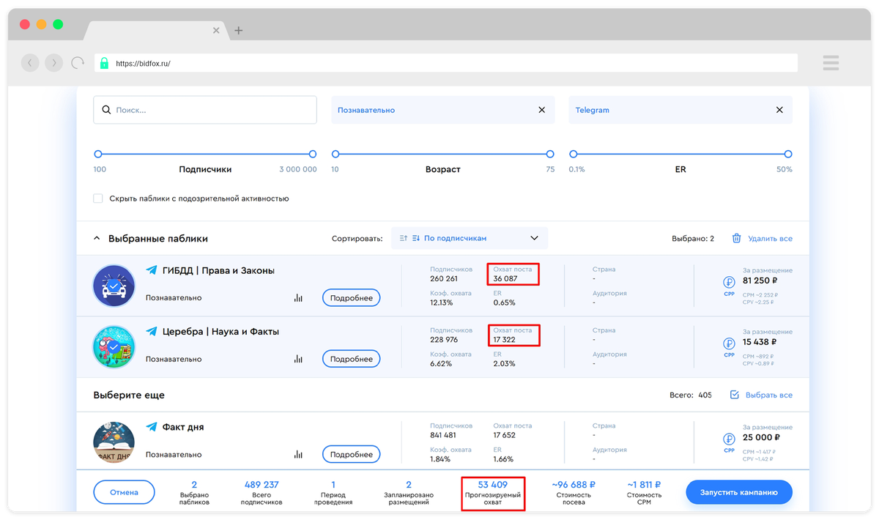Open a new browser tab with plus

pyautogui.click(x=239, y=30)
